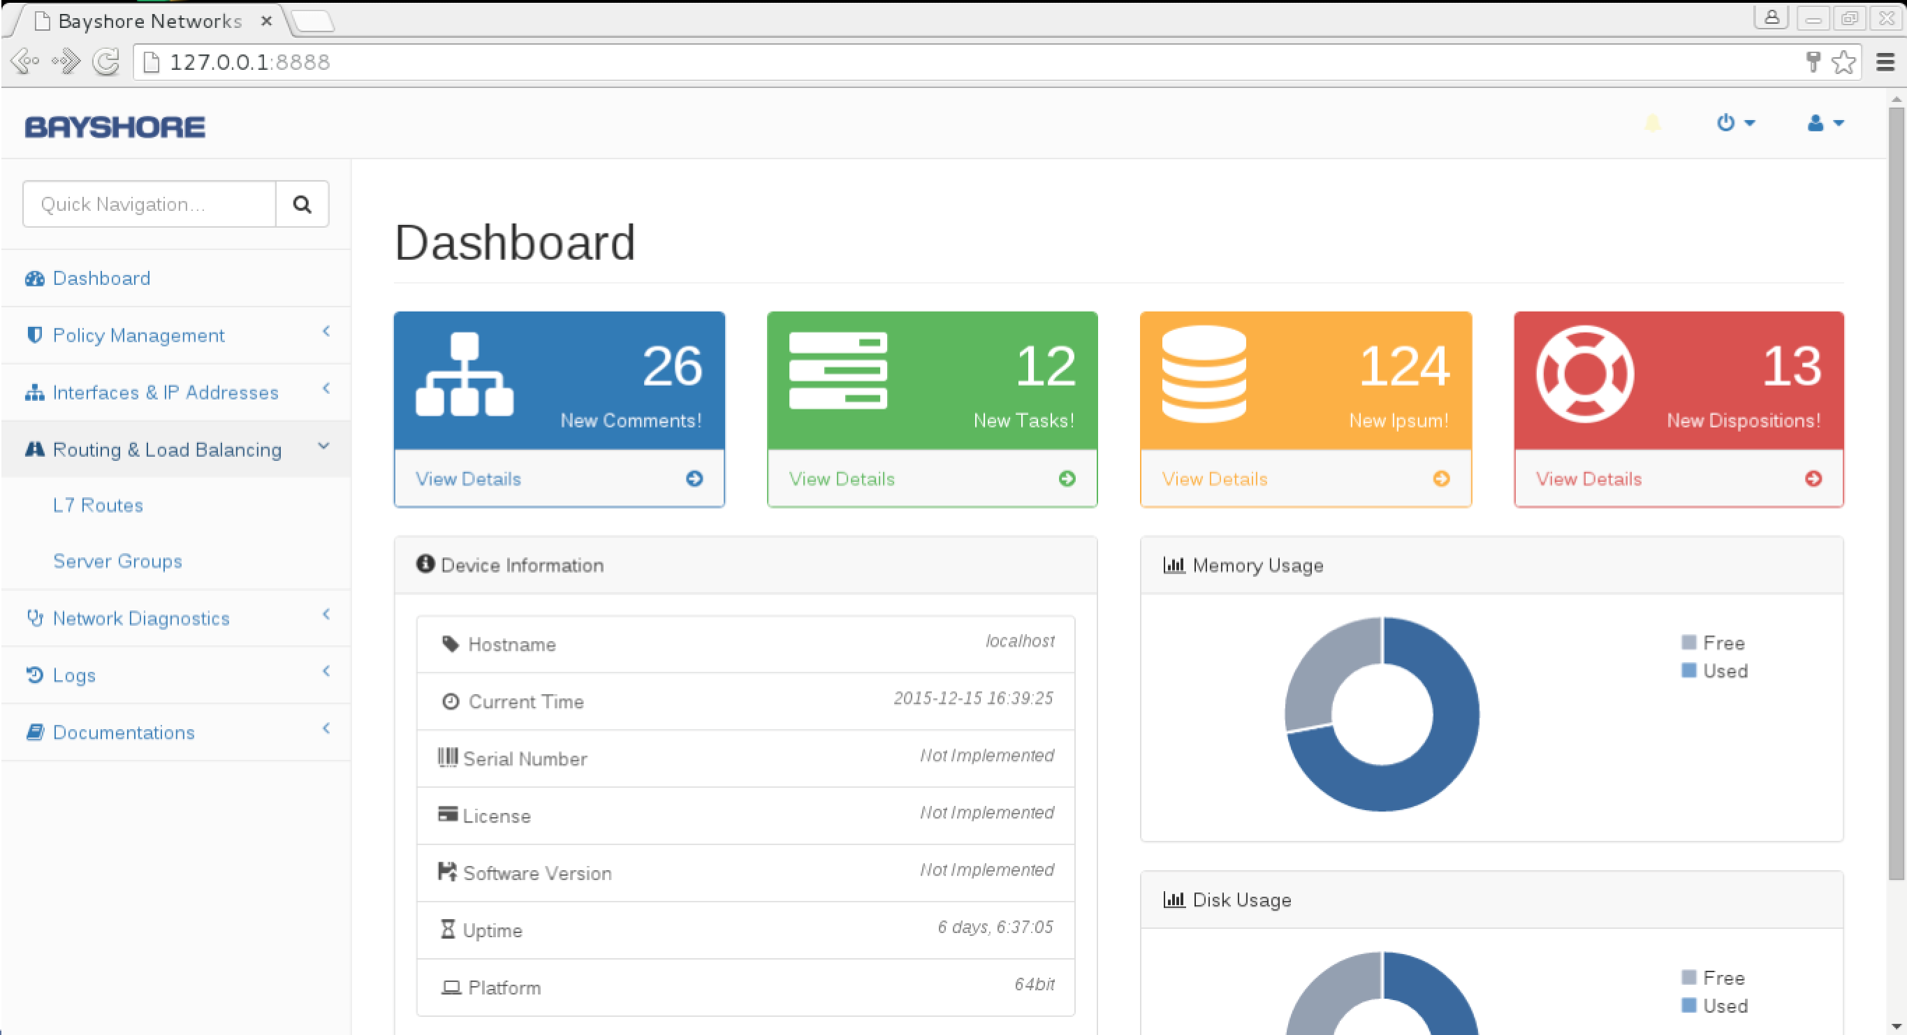Click the Used legend swatch in Memory Usage

pyautogui.click(x=1688, y=670)
